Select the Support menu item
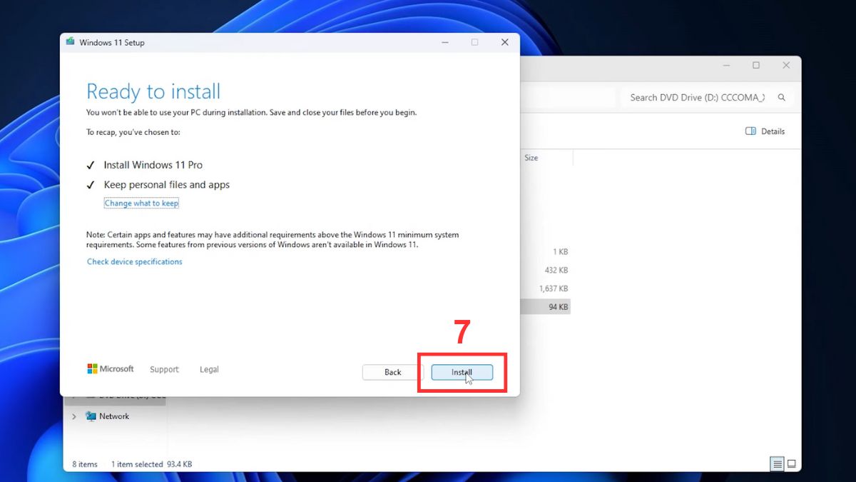Screen dimensions: 856x482 164,369
